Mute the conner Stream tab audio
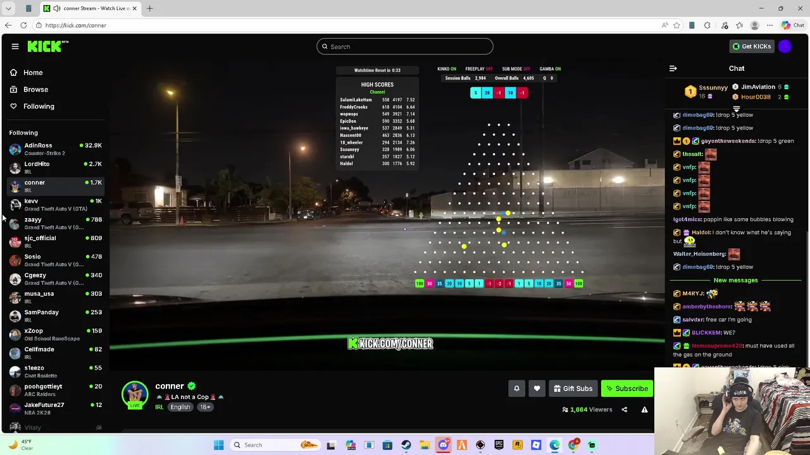The image size is (810, 455). [57, 8]
